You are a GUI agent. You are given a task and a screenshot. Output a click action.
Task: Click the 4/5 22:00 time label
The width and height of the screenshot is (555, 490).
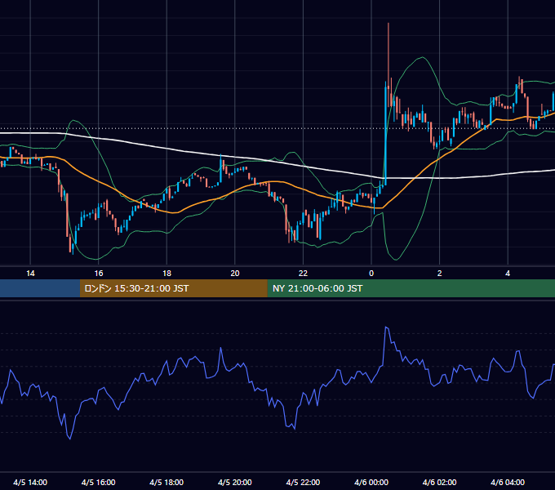(303, 482)
